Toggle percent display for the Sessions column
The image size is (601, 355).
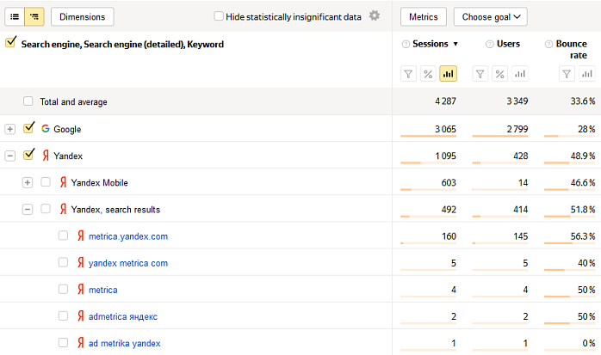tap(428, 74)
